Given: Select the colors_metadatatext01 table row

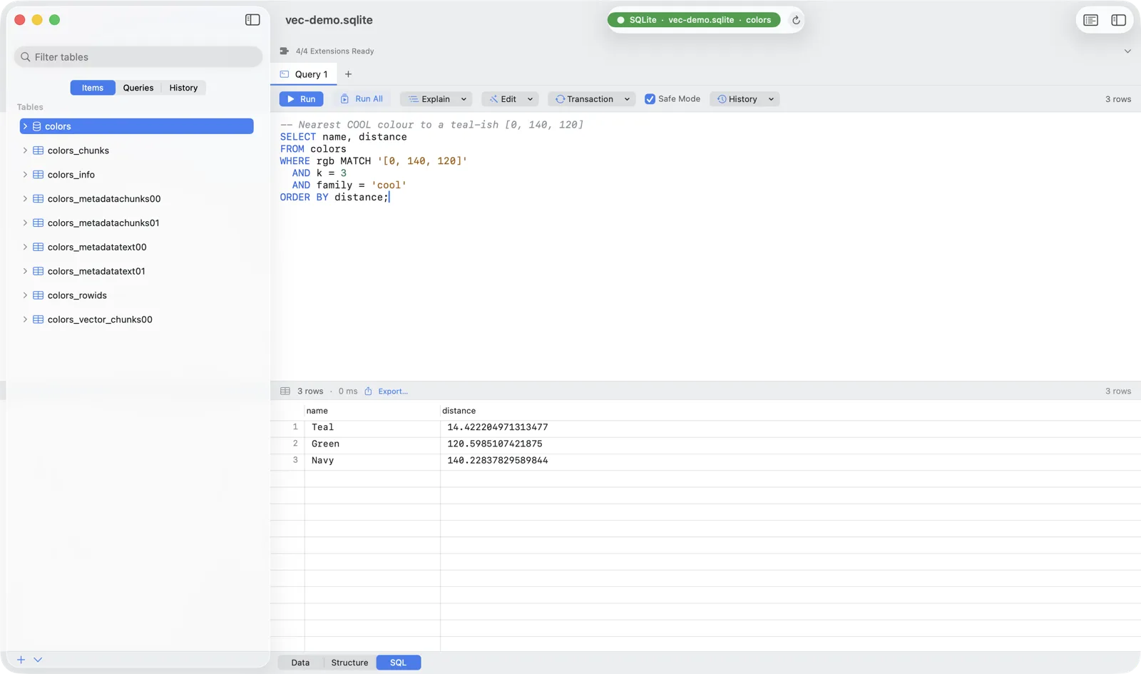Looking at the screenshot, I should pos(137,271).
